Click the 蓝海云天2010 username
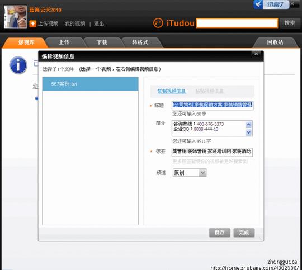The width and height of the screenshot is (302, 270). [45, 10]
